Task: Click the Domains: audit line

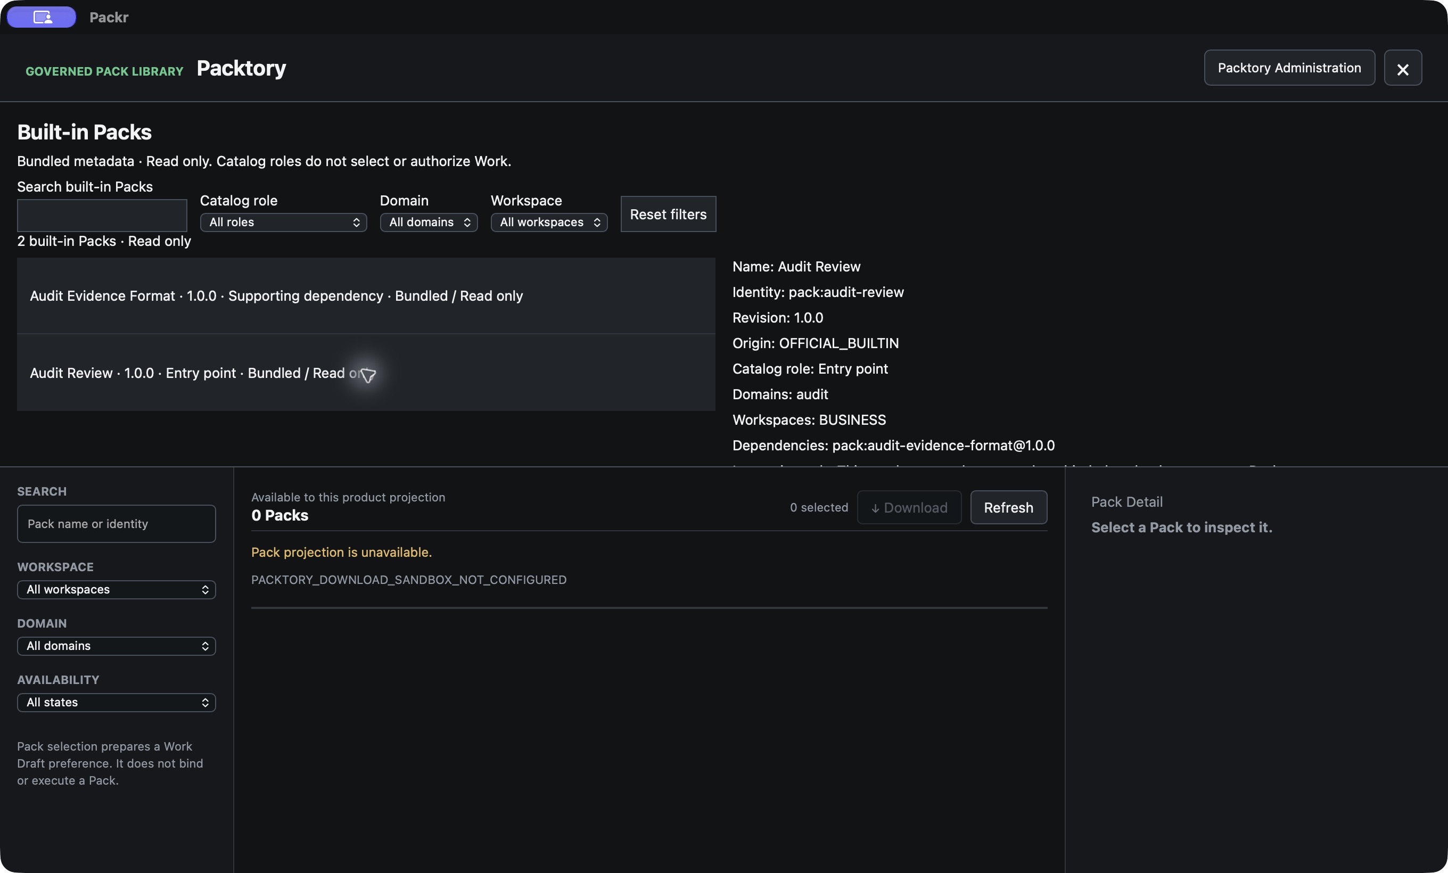Action: [x=780, y=394]
